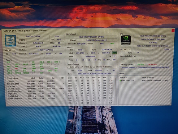Click the Intel Core i7-9700K name field
178x134 pixels.
(33, 36)
